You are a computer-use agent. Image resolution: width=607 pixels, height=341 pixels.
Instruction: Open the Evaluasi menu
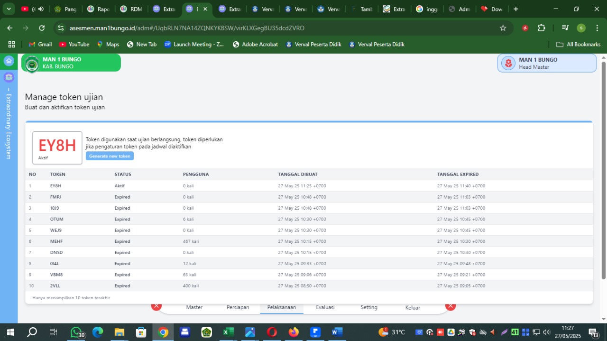click(x=325, y=307)
